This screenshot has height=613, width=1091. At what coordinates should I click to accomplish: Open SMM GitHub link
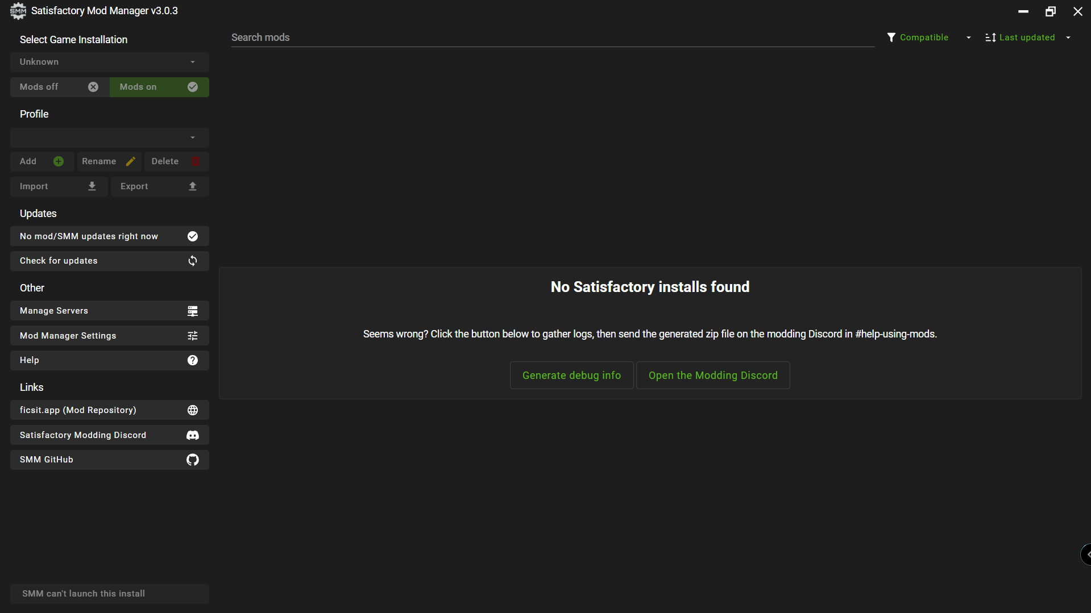pyautogui.click(x=110, y=460)
